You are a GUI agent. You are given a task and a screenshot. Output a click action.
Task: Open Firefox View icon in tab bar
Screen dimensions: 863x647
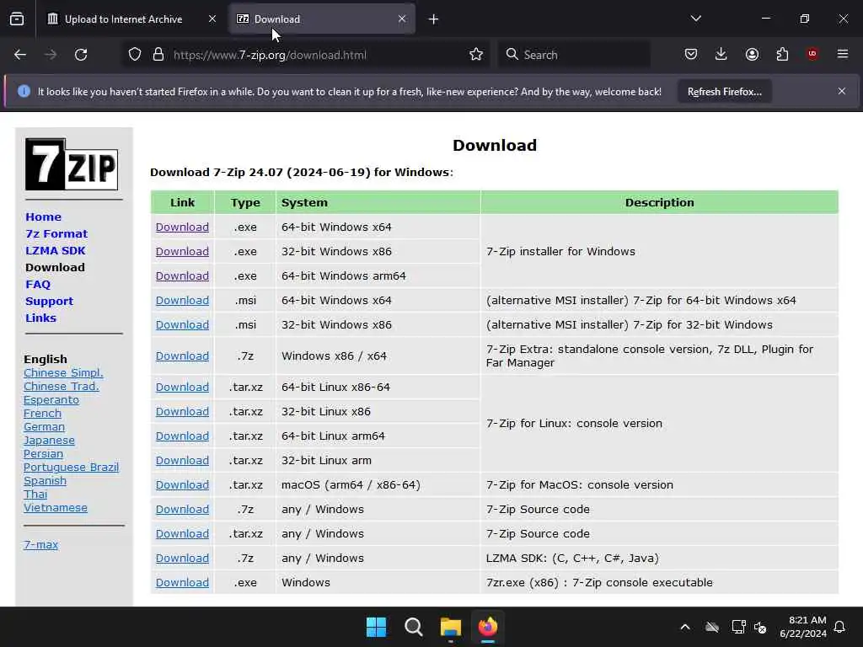pos(17,19)
